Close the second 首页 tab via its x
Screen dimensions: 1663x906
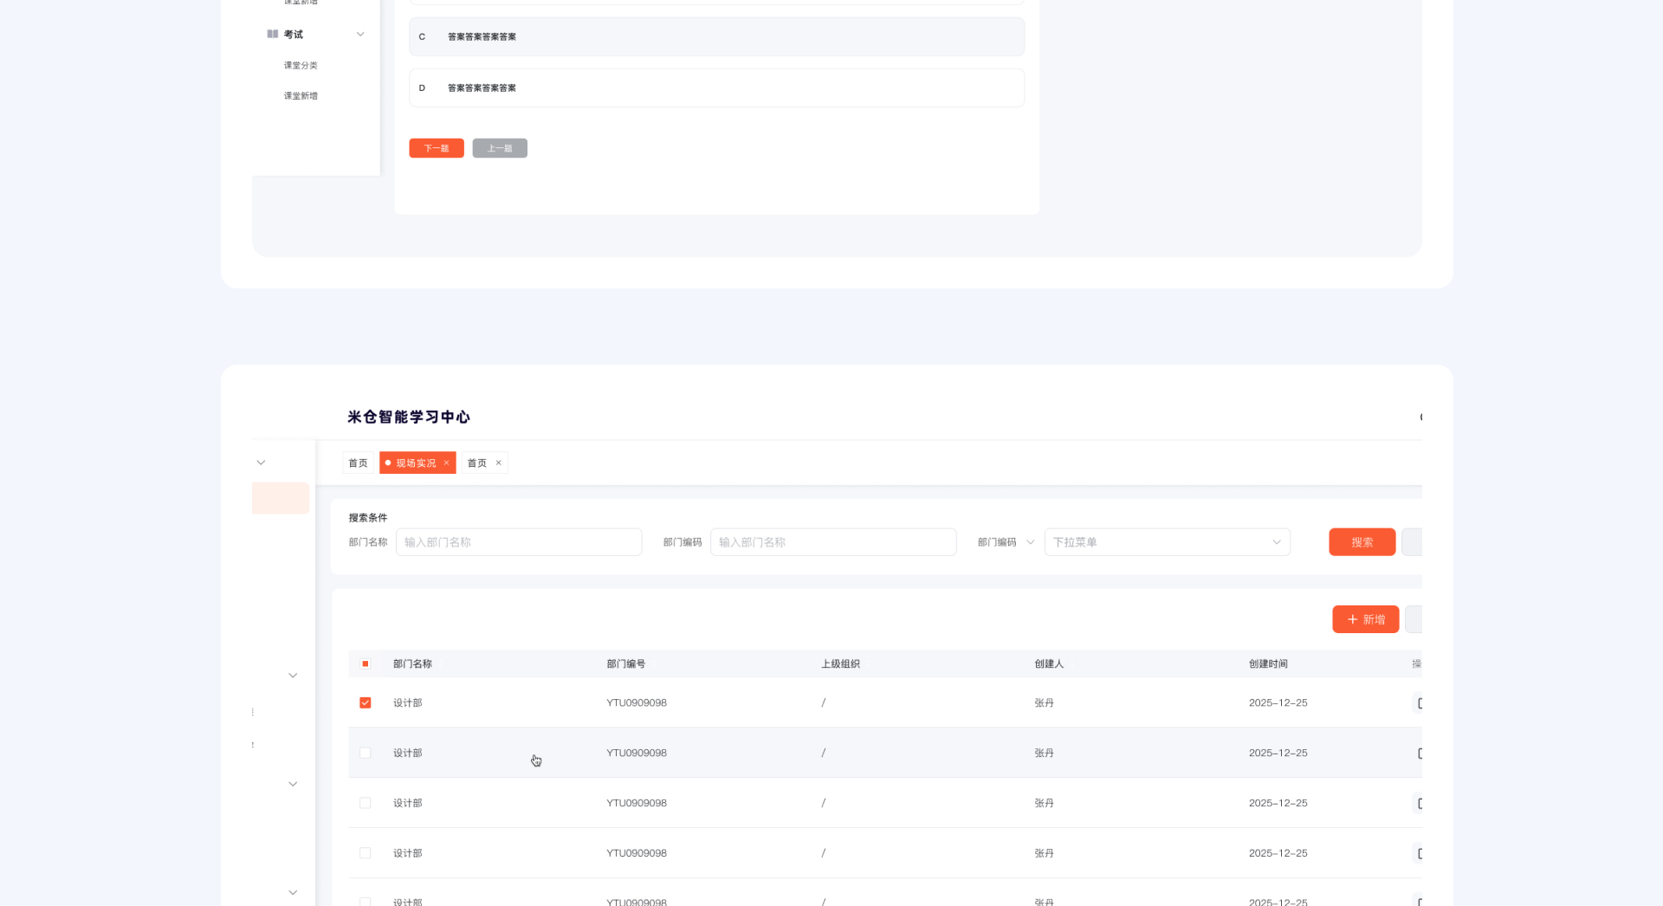click(499, 463)
